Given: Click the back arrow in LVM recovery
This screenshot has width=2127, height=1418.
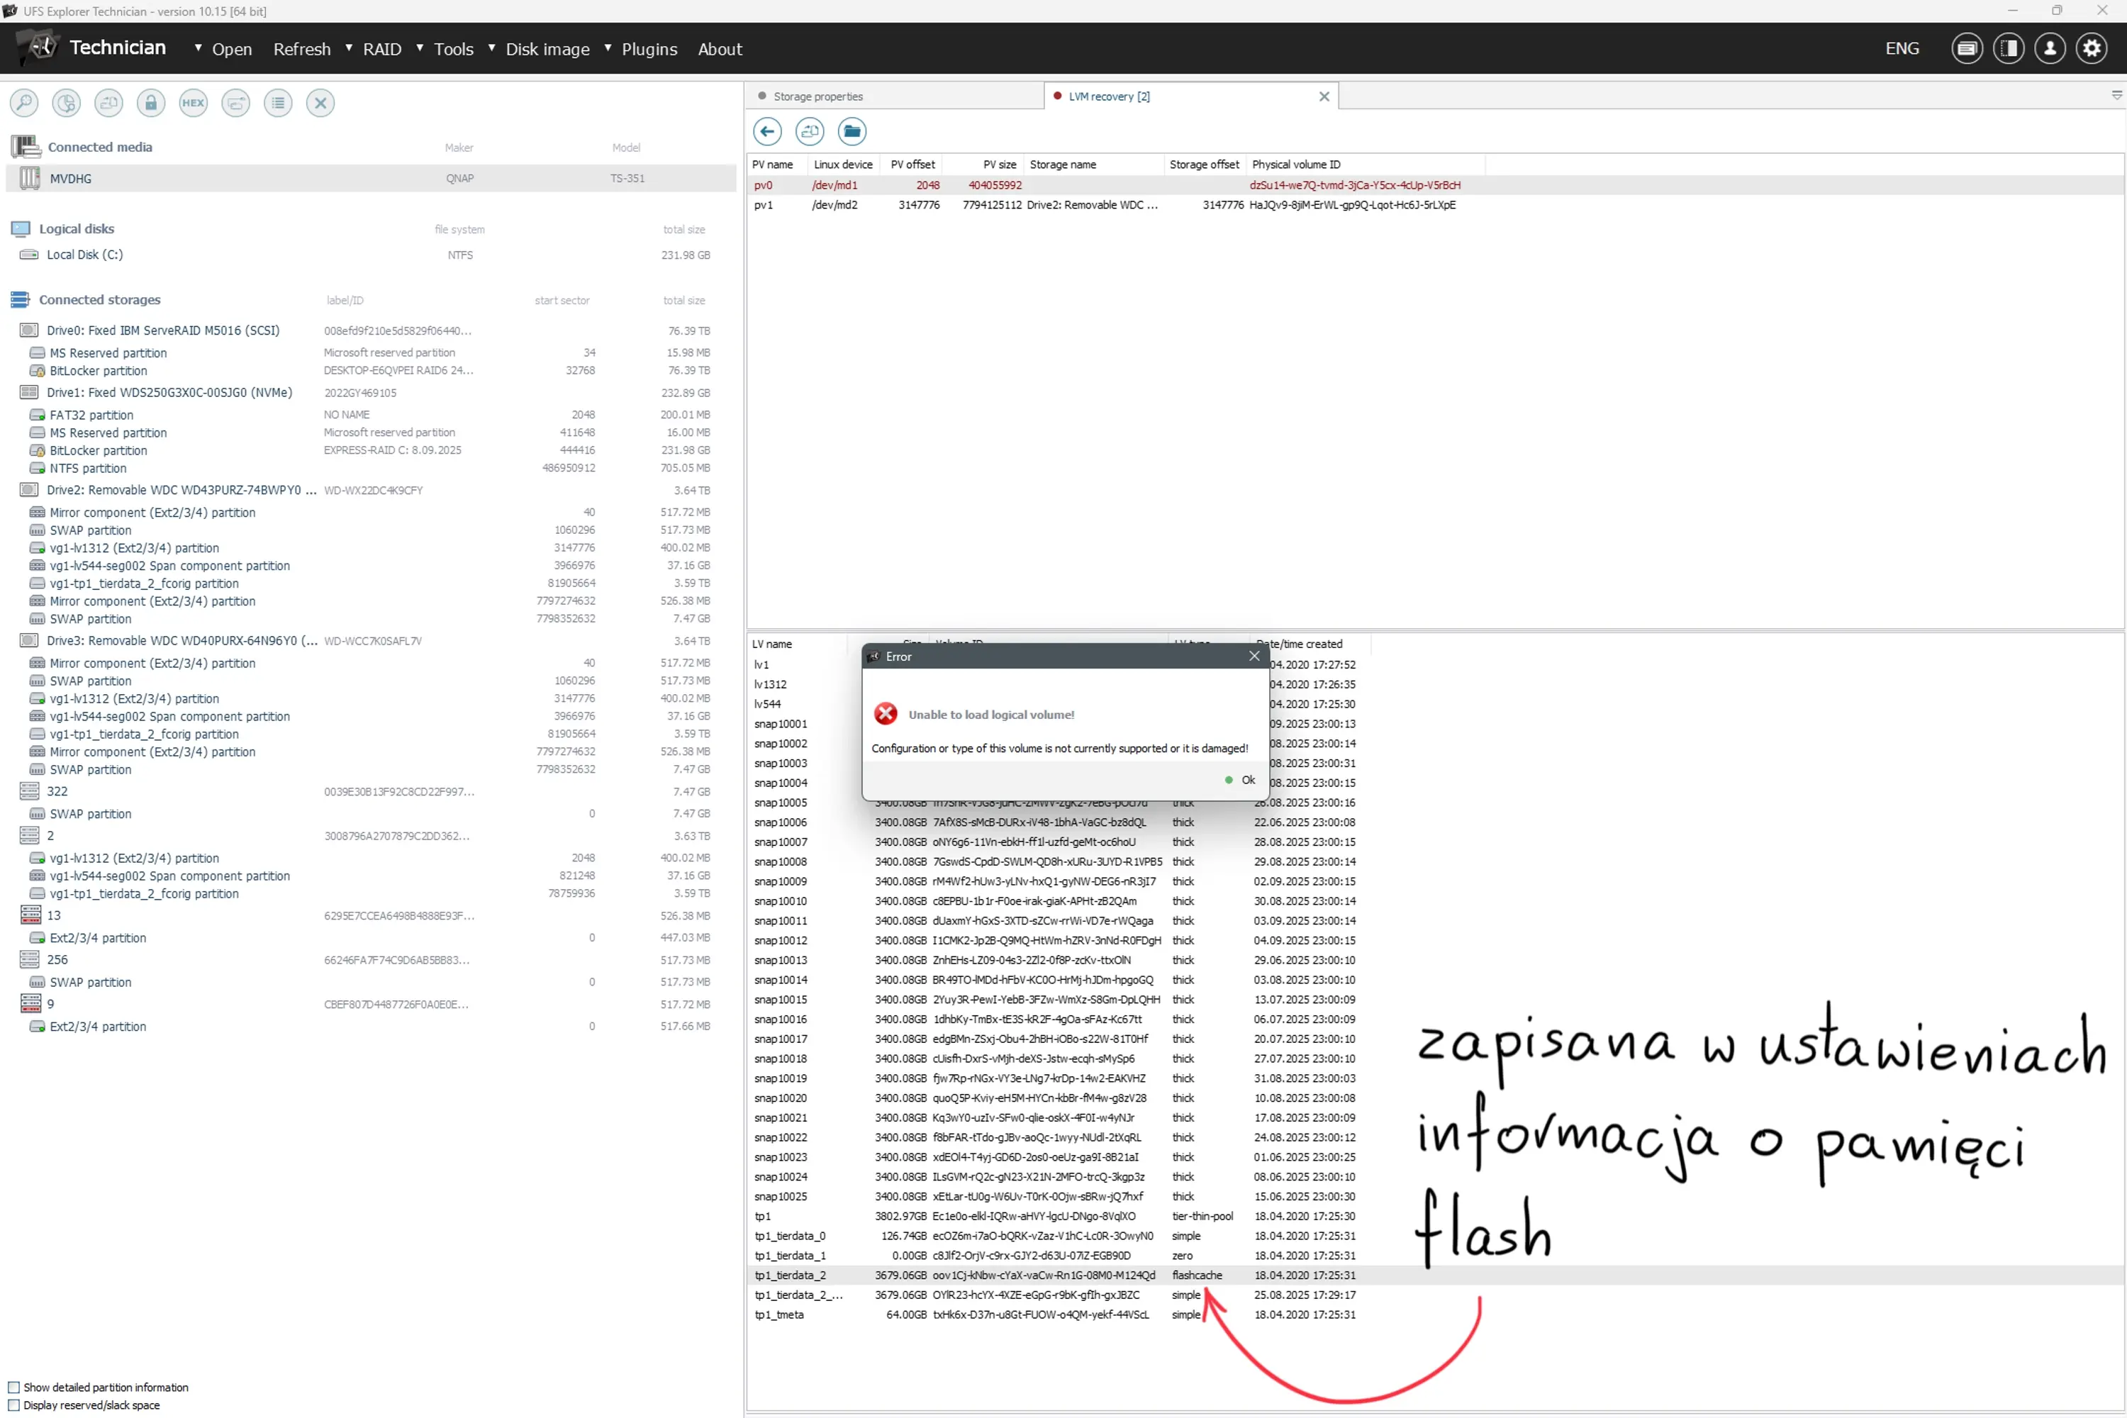Looking at the screenshot, I should click(x=767, y=132).
